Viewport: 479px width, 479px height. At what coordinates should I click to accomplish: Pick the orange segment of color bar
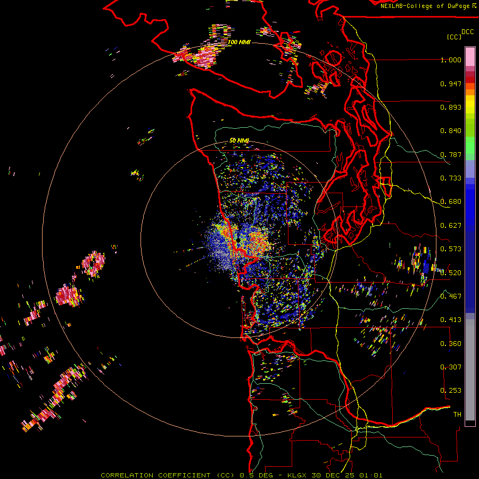point(470,92)
